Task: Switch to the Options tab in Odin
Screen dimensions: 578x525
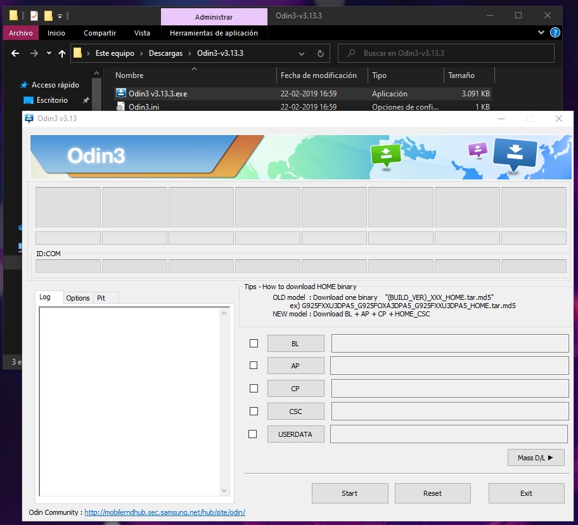Action: [78, 298]
